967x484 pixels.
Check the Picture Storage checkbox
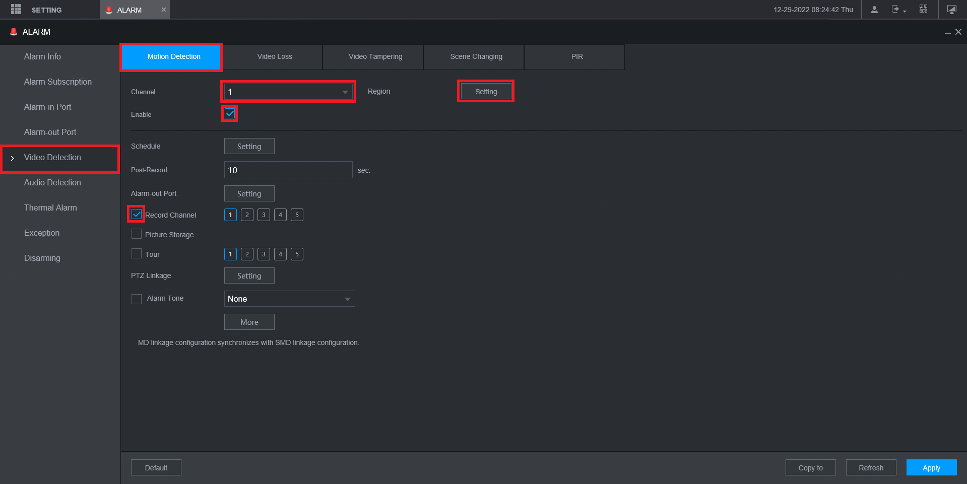(137, 234)
